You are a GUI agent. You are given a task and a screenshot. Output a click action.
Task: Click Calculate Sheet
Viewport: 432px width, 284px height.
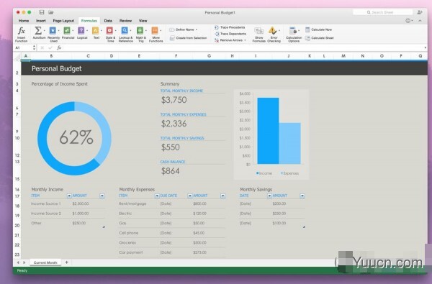pyautogui.click(x=319, y=38)
